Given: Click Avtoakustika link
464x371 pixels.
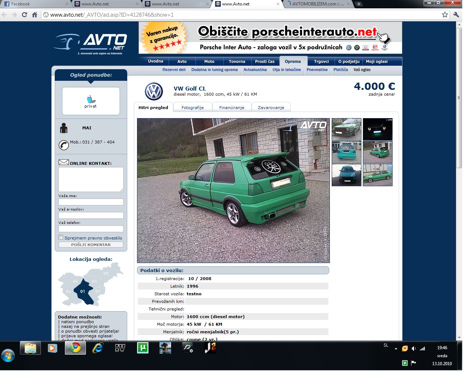Looking at the screenshot, I should click(255, 70).
